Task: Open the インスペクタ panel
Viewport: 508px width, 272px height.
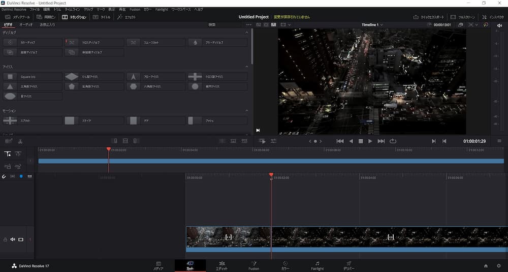Action: (493, 17)
